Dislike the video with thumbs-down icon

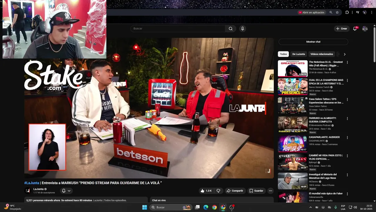point(218,191)
